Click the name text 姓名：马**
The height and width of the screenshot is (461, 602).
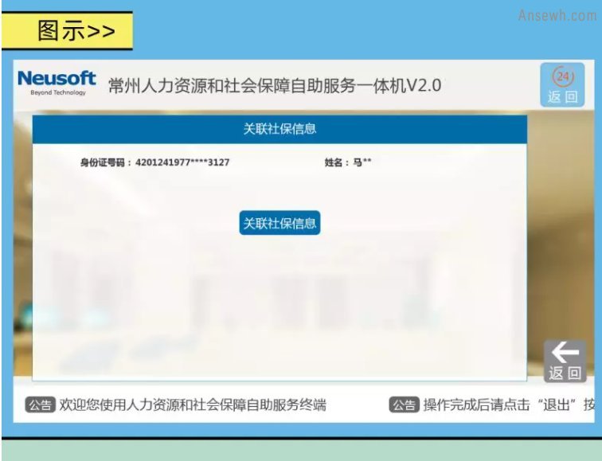348,162
